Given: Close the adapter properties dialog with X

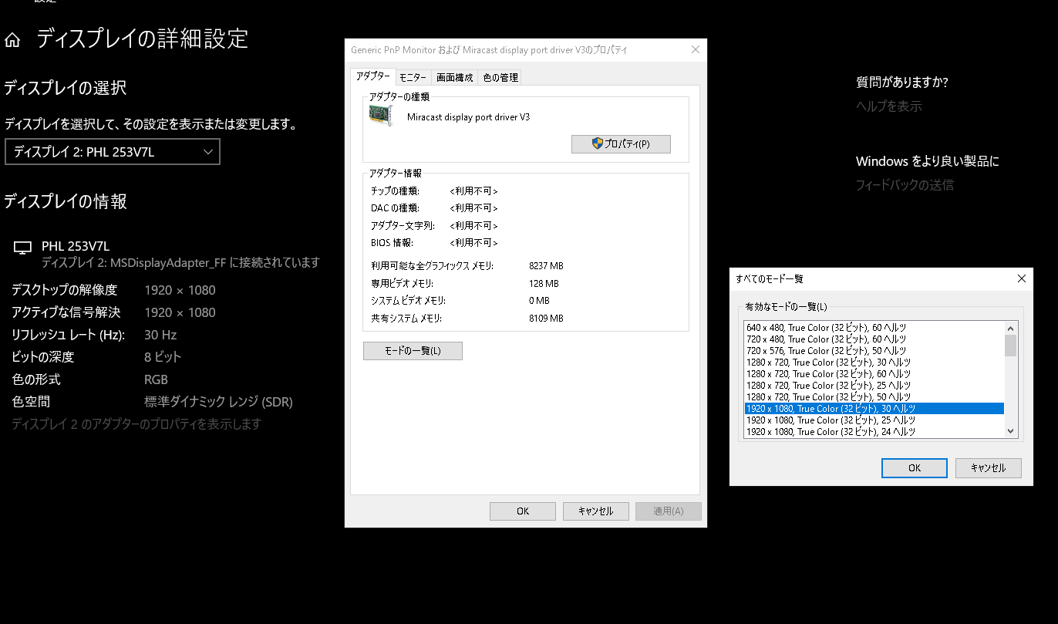Looking at the screenshot, I should coord(696,49).
